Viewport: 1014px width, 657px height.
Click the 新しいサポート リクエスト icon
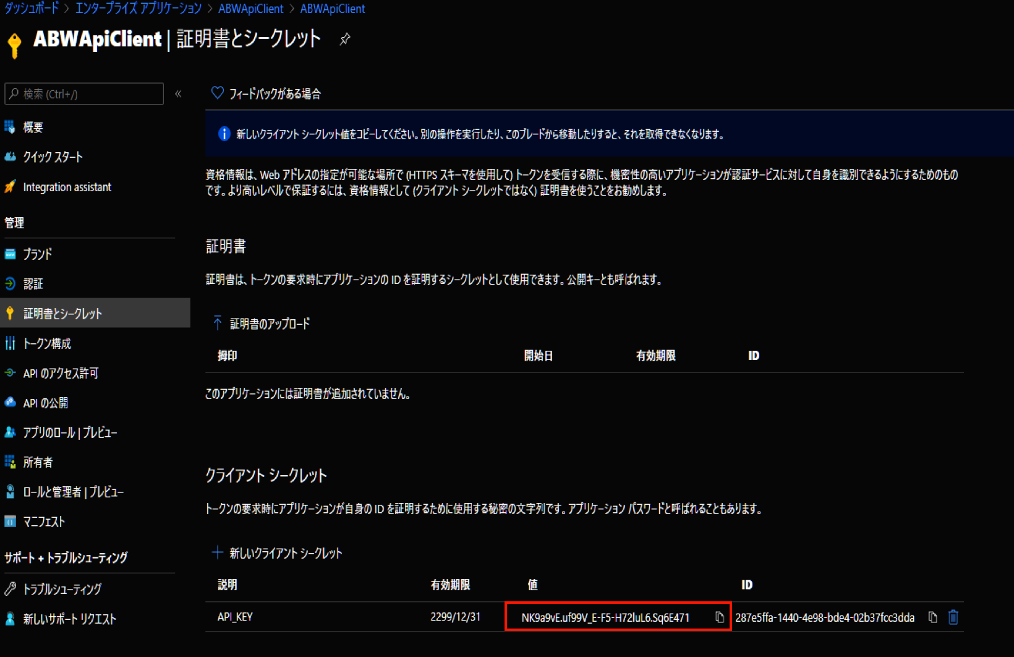(x=10, y=619)
